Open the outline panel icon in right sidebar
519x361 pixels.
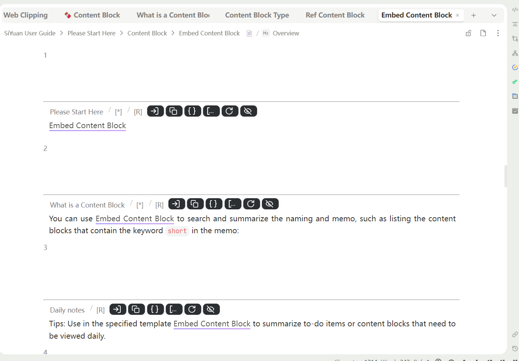click(515, 24)
